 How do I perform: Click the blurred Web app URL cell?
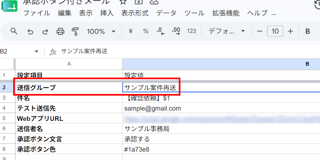[221, 118]
